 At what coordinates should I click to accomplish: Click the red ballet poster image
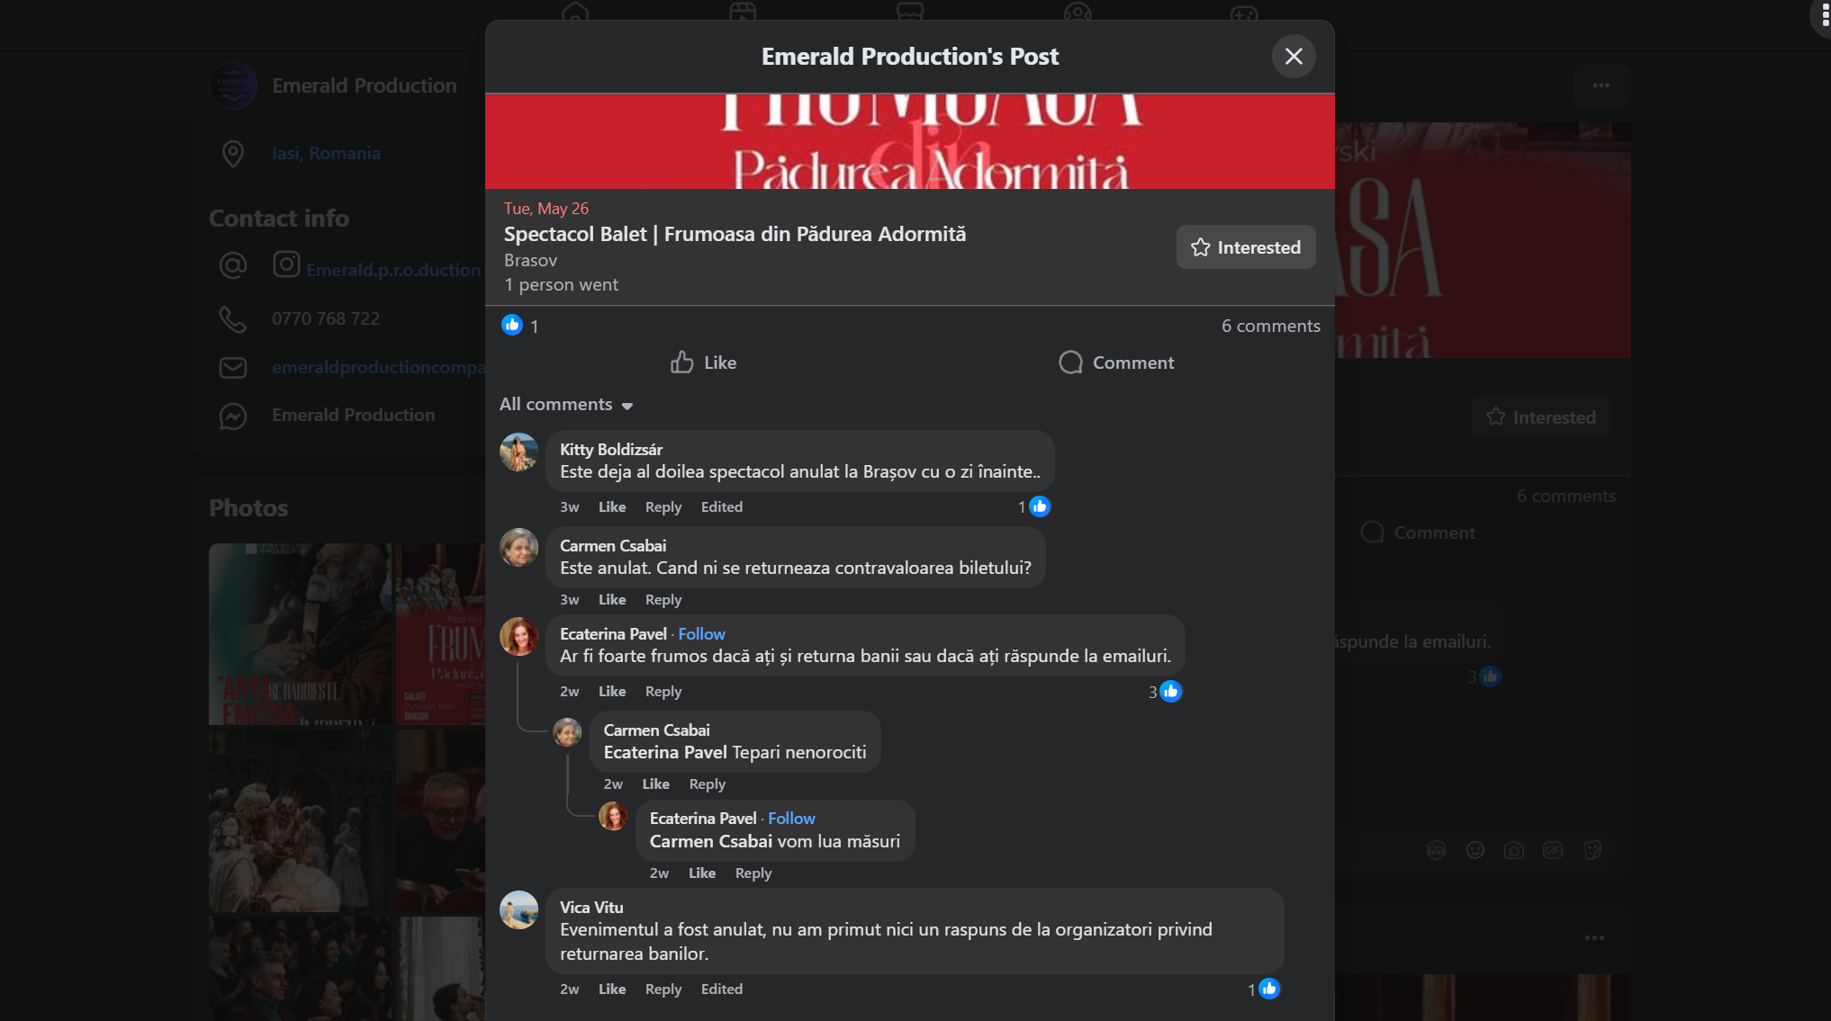(x=909, y=141)
